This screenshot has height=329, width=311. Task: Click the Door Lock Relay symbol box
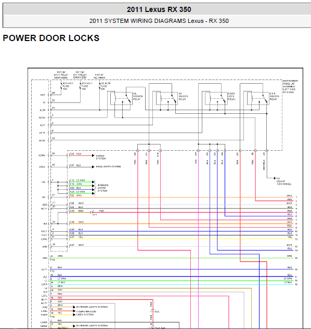(x=216, y=98)
